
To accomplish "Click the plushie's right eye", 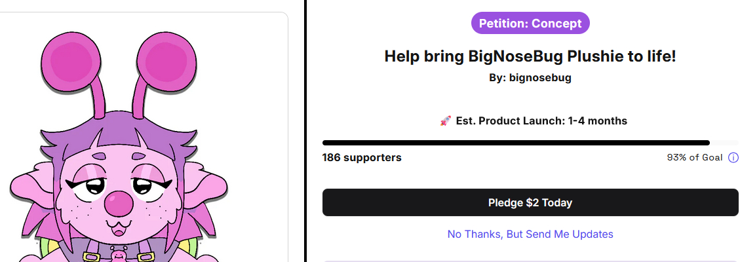I will [x=147, y=187].
